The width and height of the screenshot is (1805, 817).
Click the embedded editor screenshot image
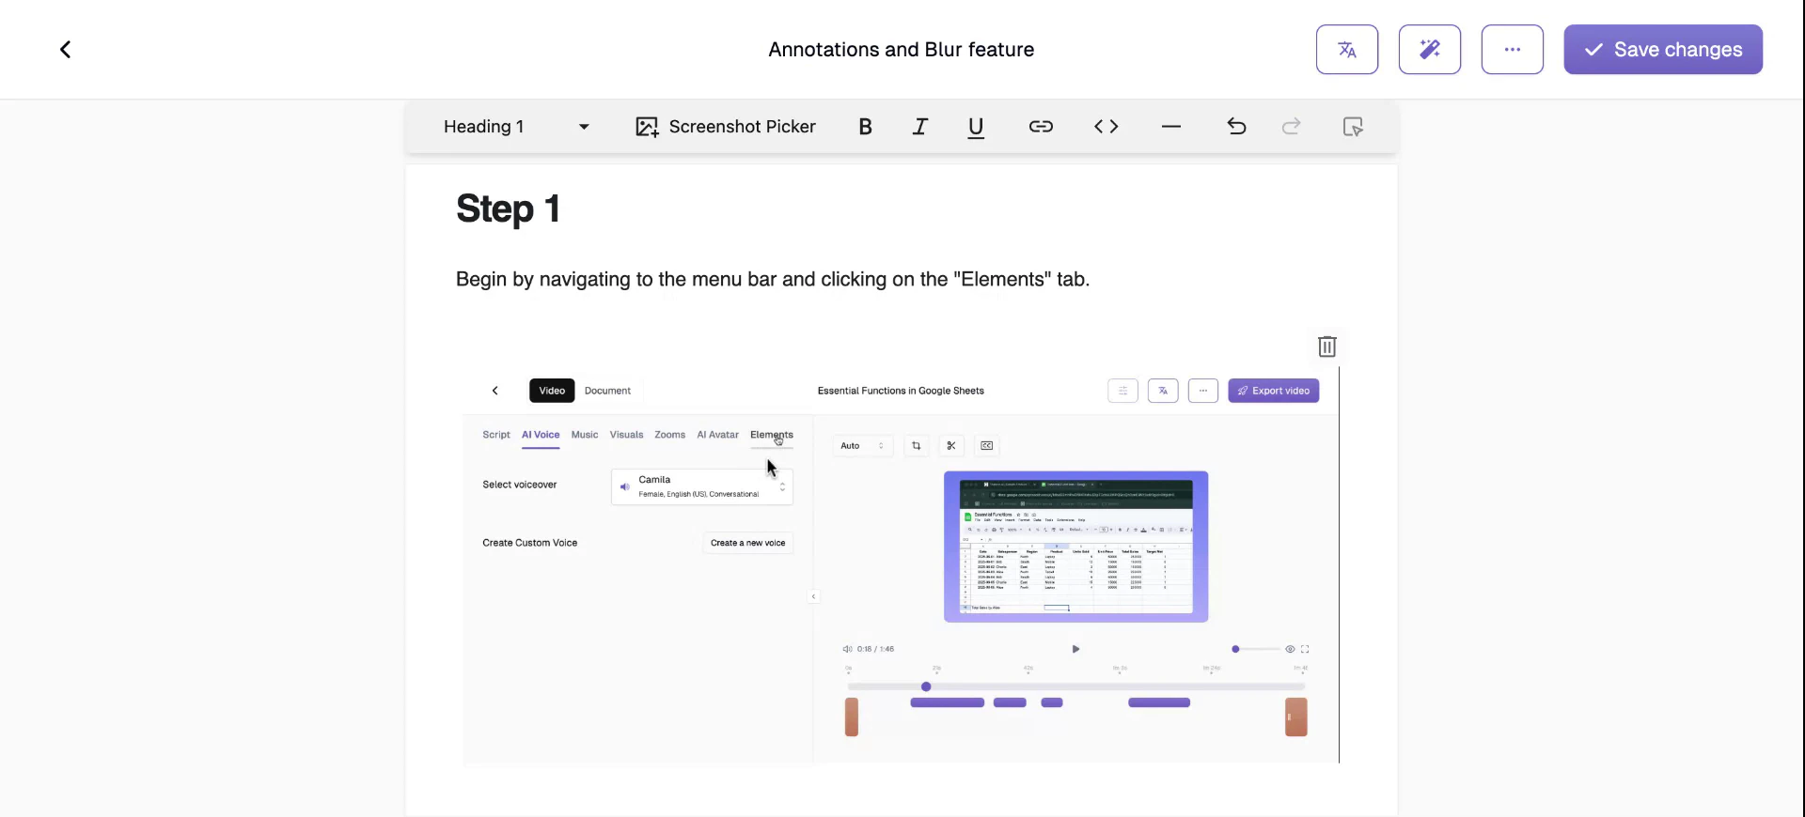(x=901, y=566)
